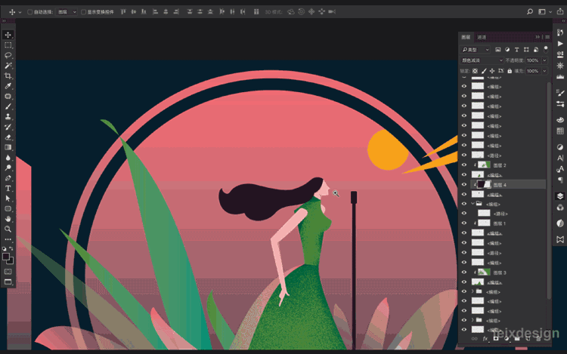Open the Swatches grid panel icon
The width and height of the screenshot is (567, 354).
click(x=560, y=131)
